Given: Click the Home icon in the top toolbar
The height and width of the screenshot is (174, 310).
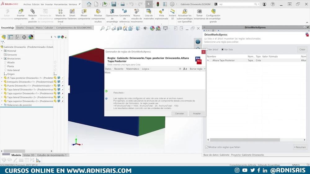Looking at the screenshot, I should coord(89,4).
